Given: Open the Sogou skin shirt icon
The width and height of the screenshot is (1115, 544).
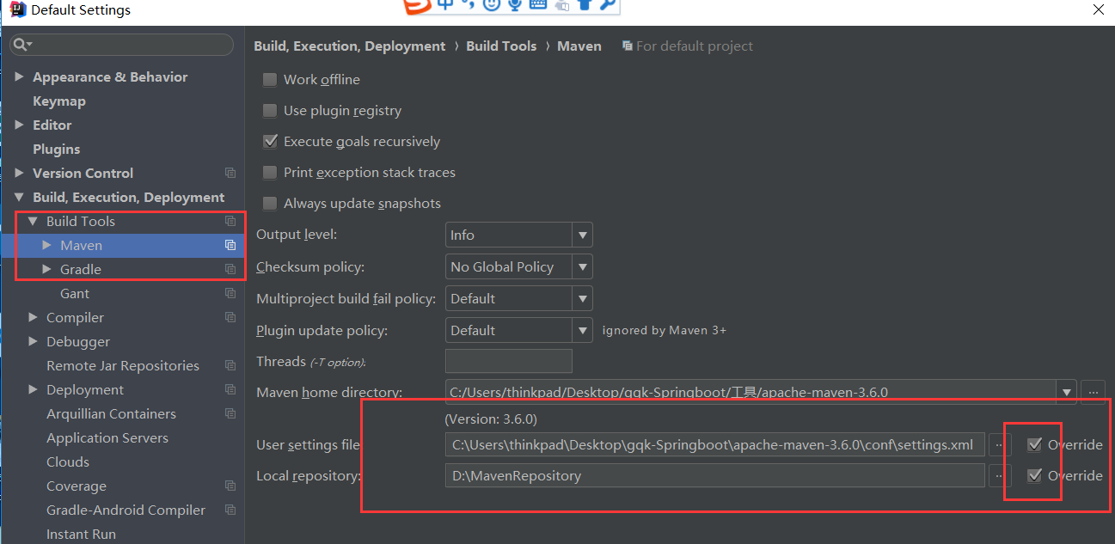Looking at the screenshot, I should click(x=585, y=4).
